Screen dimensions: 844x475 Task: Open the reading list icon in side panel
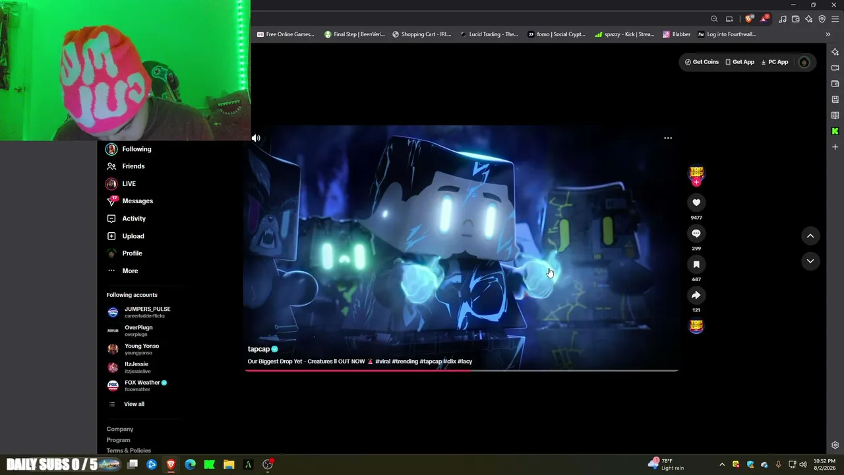[x=835, y=115]
